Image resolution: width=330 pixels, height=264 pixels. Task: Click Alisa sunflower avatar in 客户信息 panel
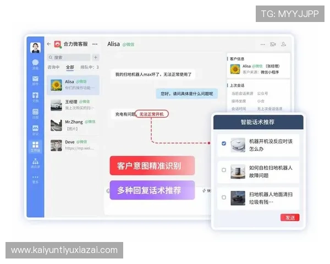pyautogui.click(x=235, y=69)
